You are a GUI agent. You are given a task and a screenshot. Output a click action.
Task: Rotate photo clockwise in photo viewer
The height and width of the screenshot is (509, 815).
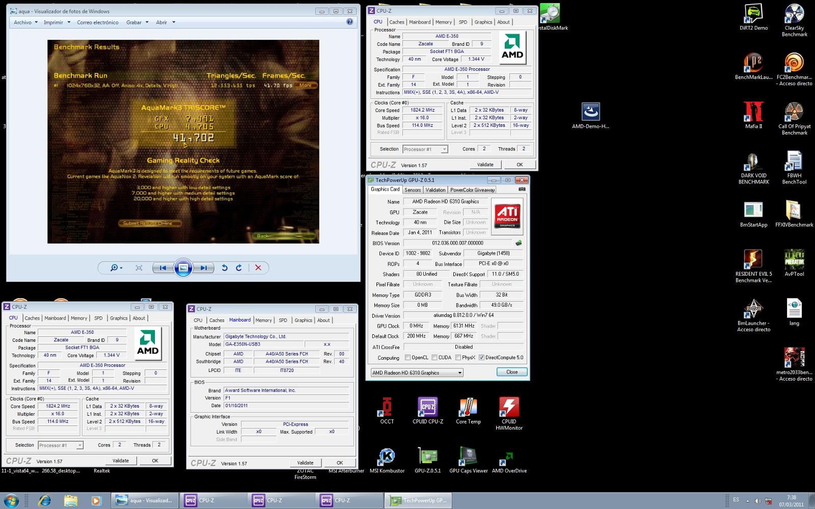(239, 268)
